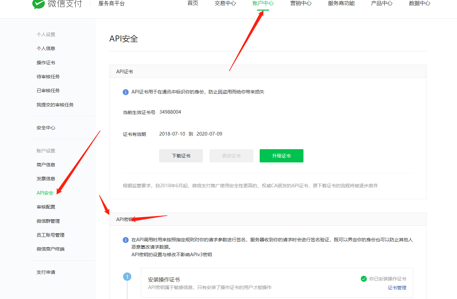457x299 pixels.
Task: Go to 待审核任务 in sidebar
Action: coord(48,77)
